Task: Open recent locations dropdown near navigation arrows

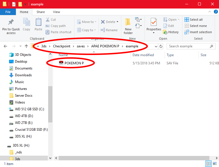Action: coord(20,46)
